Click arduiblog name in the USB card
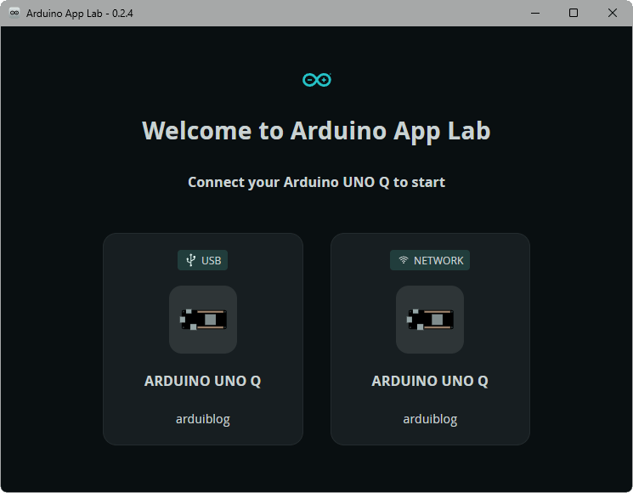Viewport: 633px width, 493px height. tap(203, 419)
